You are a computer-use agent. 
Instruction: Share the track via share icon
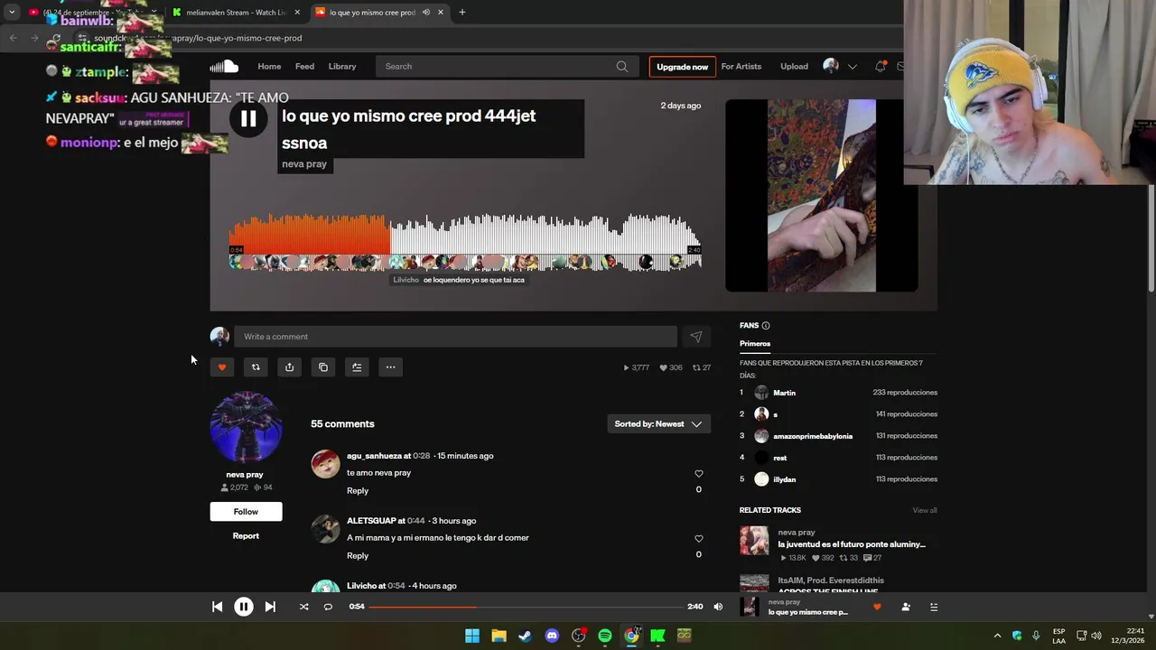tap(289, 367)
